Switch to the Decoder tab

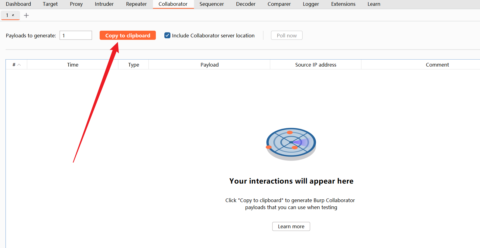pos(246,4)
